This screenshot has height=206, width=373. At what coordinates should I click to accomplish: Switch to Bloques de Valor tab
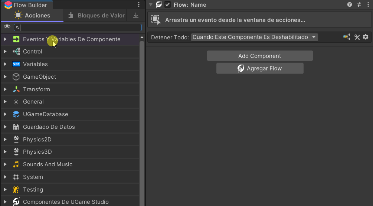pos(96,16)
